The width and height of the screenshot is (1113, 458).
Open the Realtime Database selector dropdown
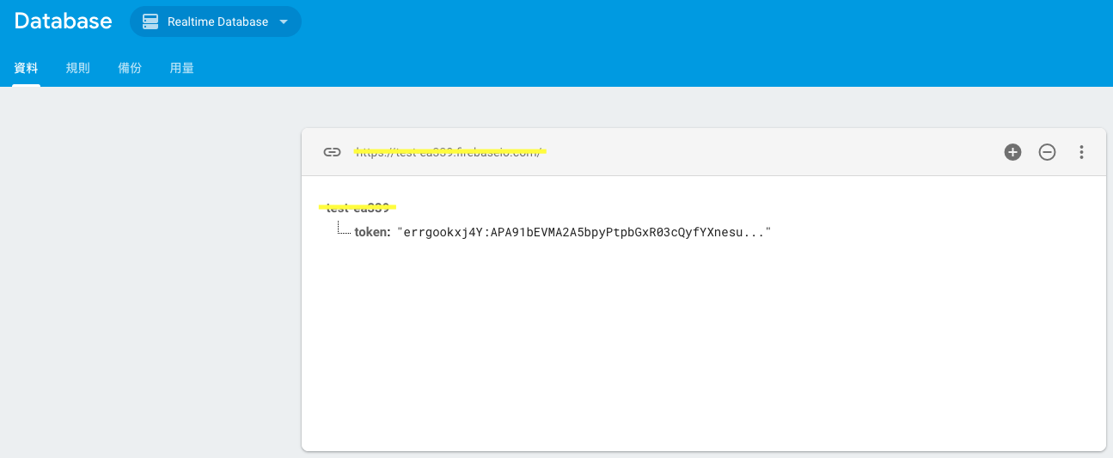(216, 21)
